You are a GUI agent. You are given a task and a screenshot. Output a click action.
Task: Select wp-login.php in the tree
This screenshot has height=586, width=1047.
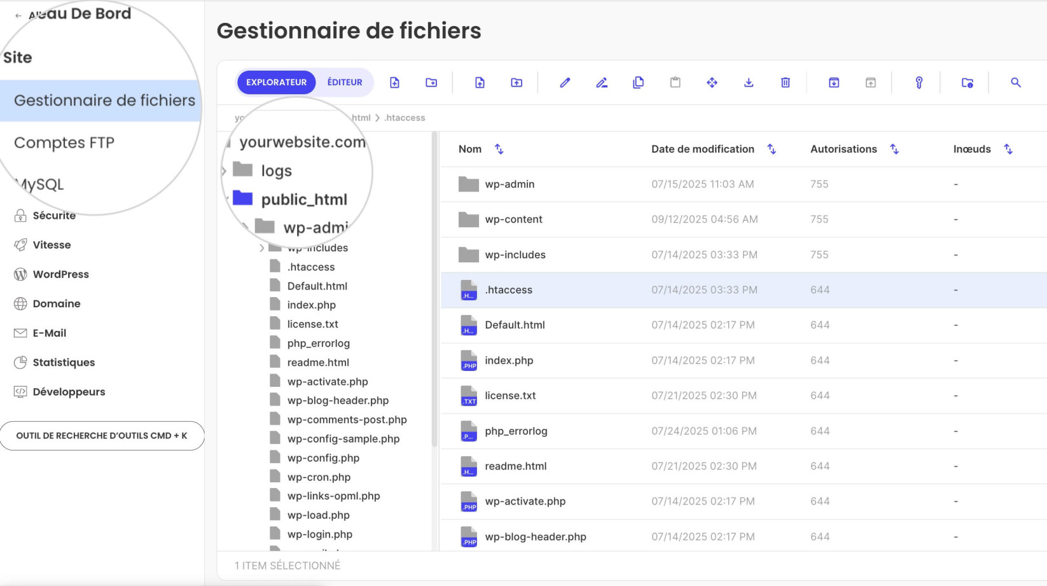pos(319,534)
